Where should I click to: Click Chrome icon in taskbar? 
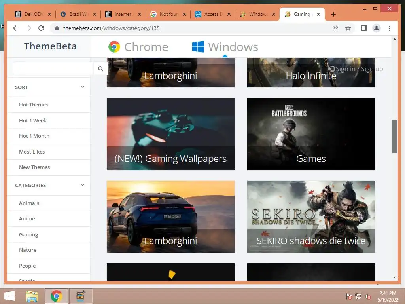[57, 296]
